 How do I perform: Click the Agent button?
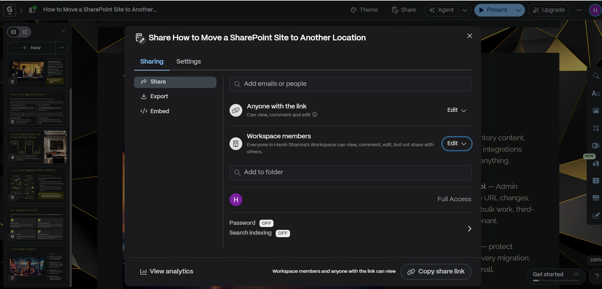(x=442, y=10)
